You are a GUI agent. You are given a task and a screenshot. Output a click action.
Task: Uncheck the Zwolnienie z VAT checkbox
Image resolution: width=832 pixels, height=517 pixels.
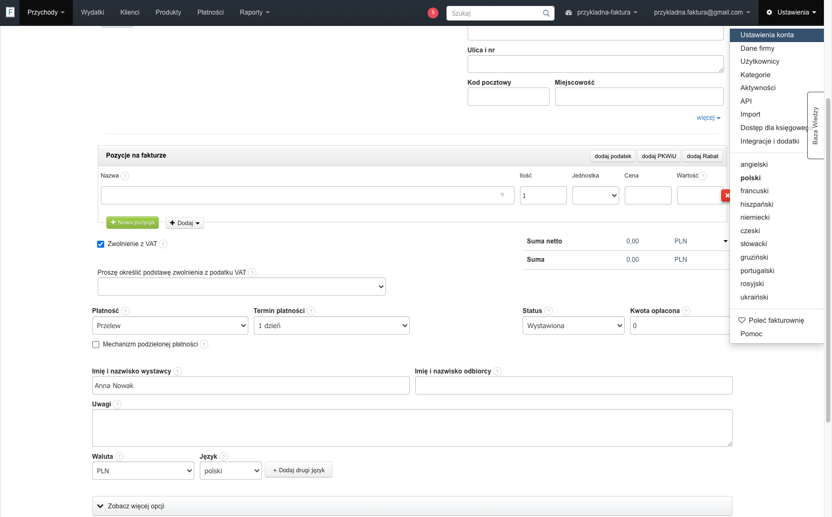100,244
